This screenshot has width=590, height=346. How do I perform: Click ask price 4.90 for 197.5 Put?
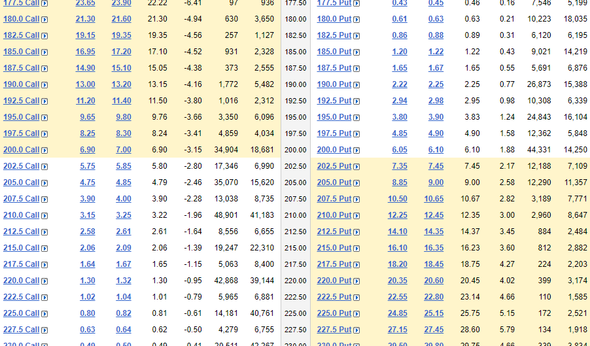point(436,133)
